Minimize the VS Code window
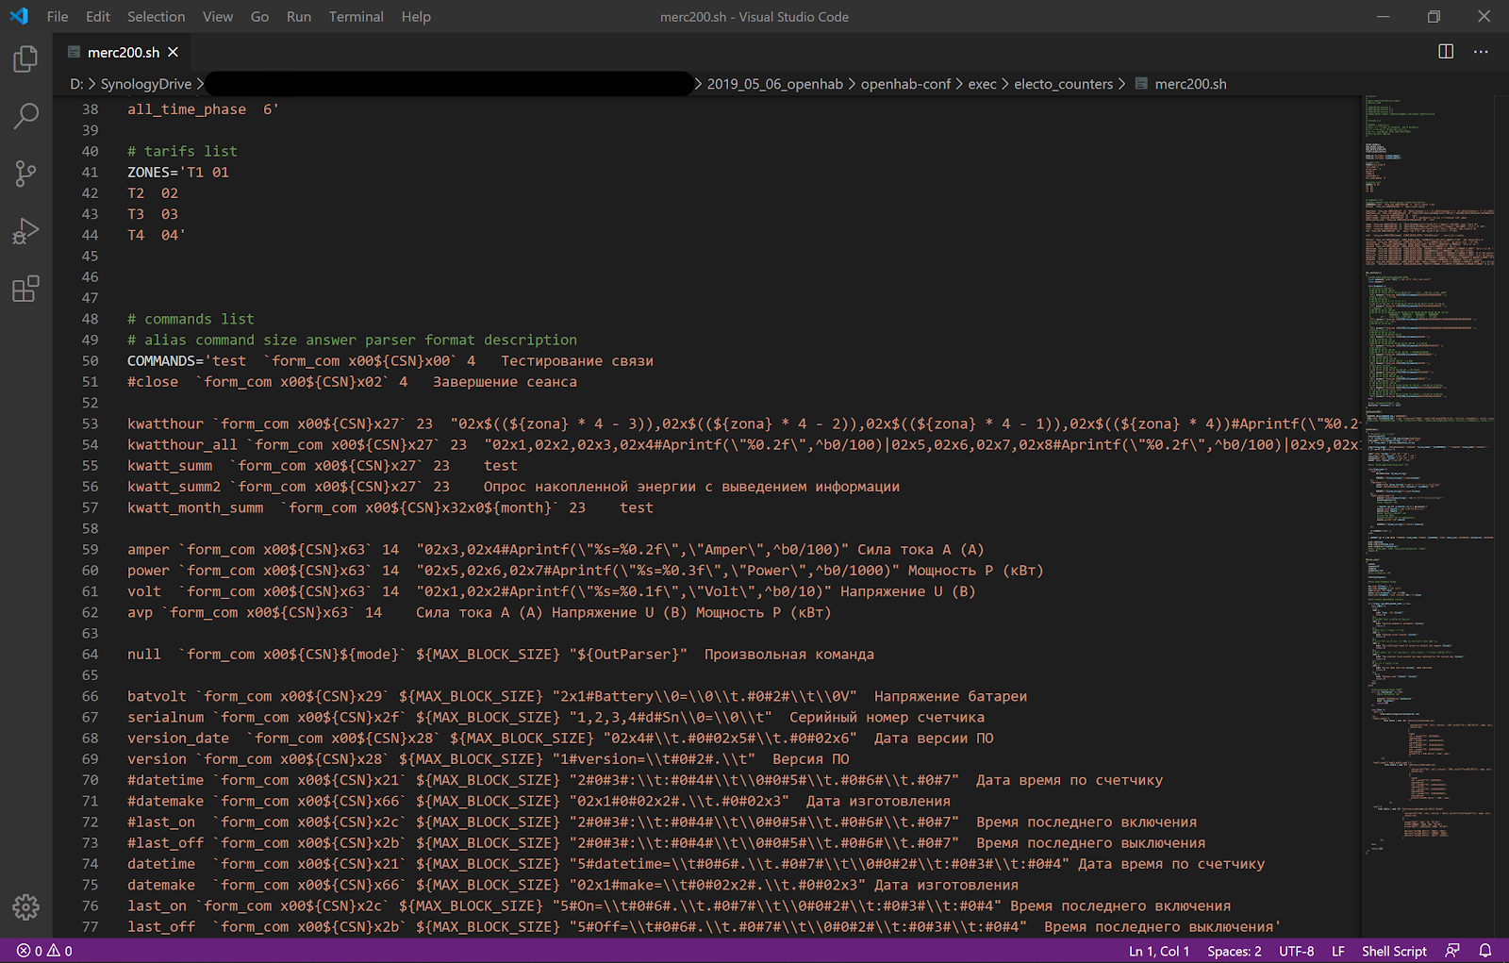The image size is (1509, 963). tap(1383, 16)
